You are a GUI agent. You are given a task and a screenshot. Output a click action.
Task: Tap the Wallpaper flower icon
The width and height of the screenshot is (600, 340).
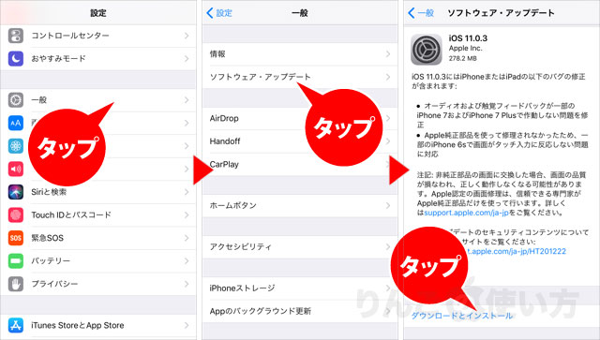tap(16, 146)
